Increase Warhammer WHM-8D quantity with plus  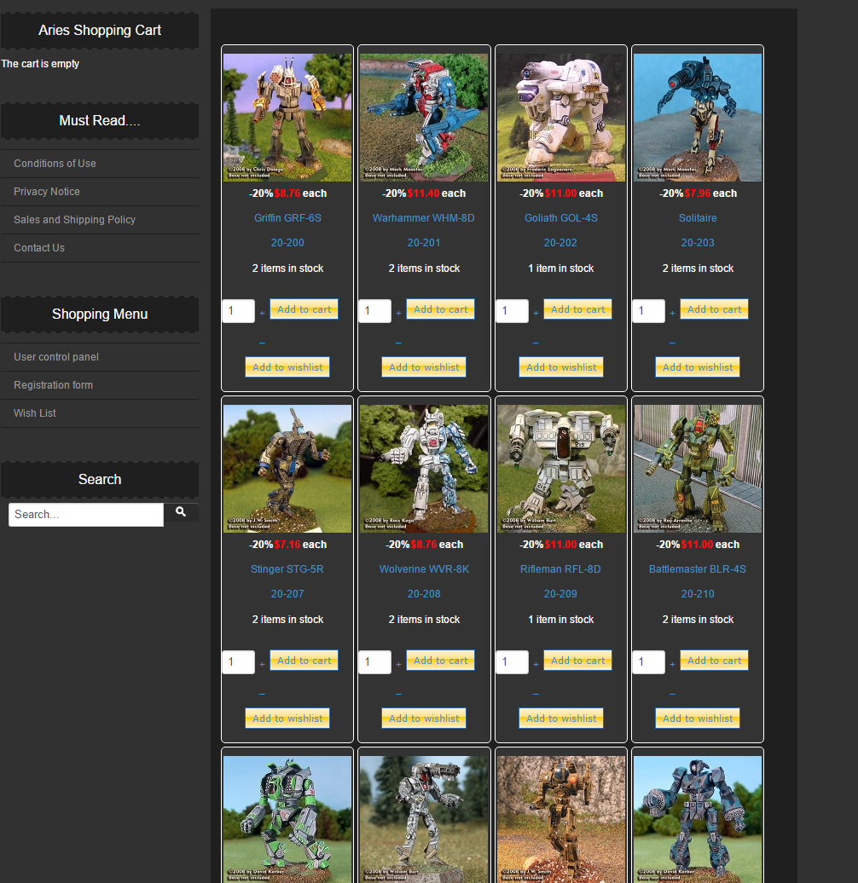(398, 313)
